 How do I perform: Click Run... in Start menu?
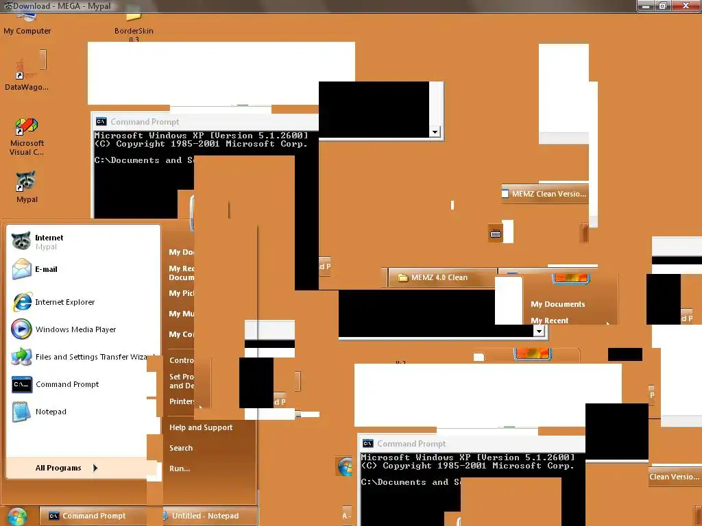click(180, 468)
